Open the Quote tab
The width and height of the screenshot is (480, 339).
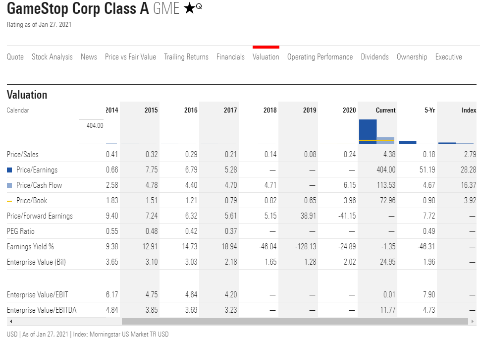(15, 57)
